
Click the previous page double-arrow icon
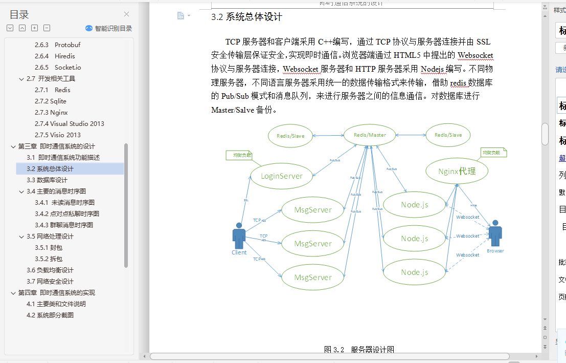pos(545,328)
